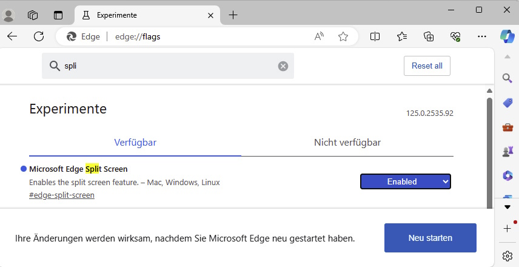Screen dimensions: 519x267
Task: Open the Collections icon
Action: click(x=429, y=36)
